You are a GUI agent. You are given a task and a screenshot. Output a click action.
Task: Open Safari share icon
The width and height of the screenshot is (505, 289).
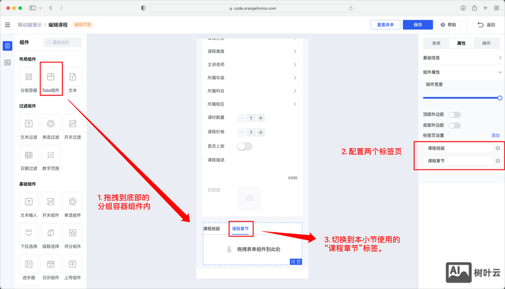click(x=474, y=8)
